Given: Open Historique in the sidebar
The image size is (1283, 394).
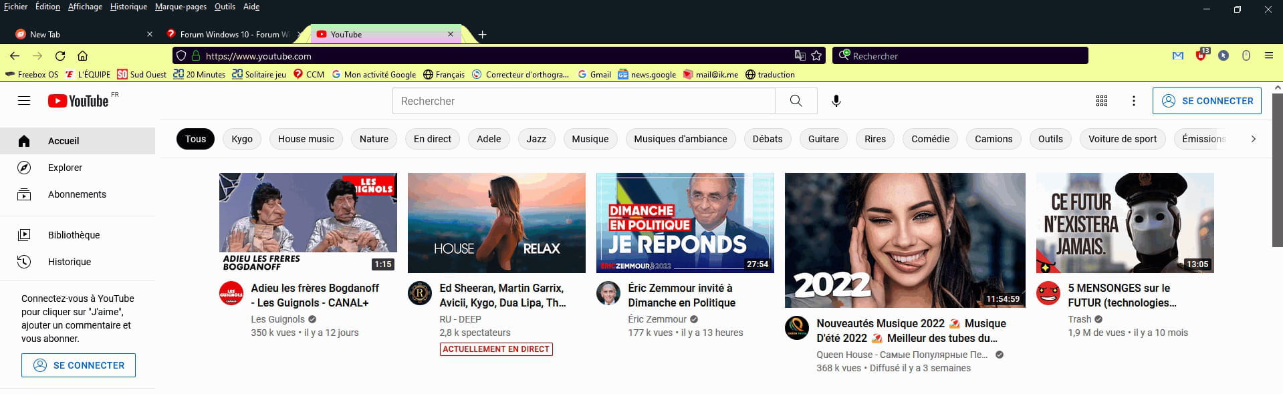Looking at the screenshot, I should (78, 262).
